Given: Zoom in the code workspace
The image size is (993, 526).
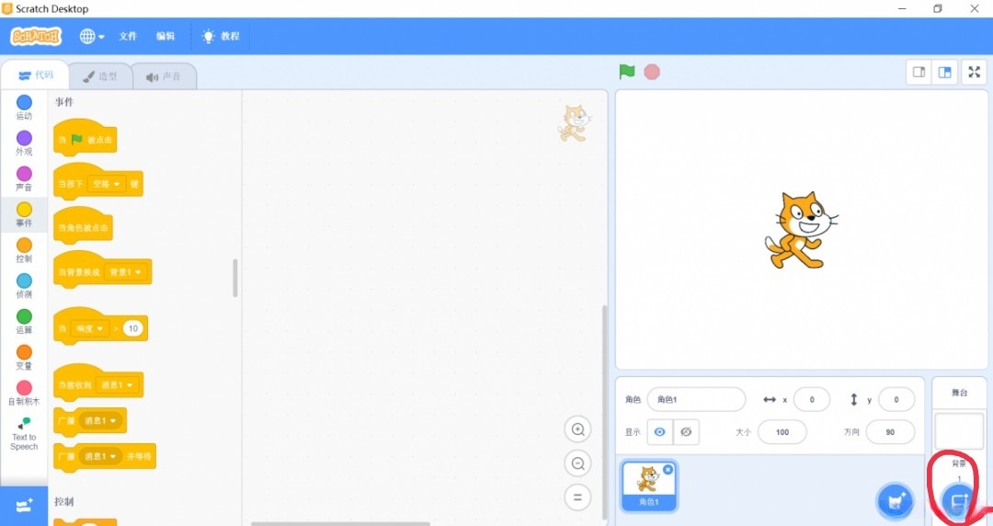Looking at the screenshot, I should [x=577, y=429].
